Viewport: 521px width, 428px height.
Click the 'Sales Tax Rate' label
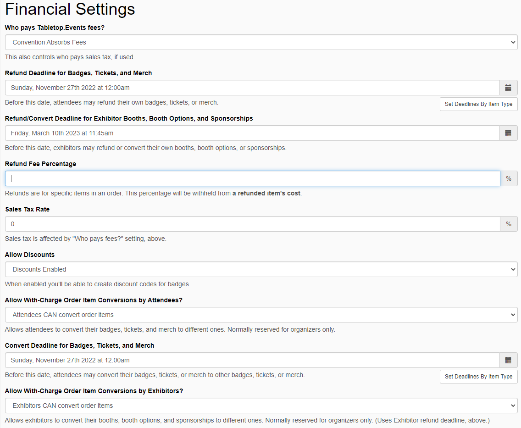(x=27, y=209)
